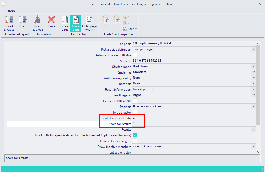Viewport: 265px width, 172px height.
Task: Switch to the Insert ribbon tab
Action: coord(11,11)
